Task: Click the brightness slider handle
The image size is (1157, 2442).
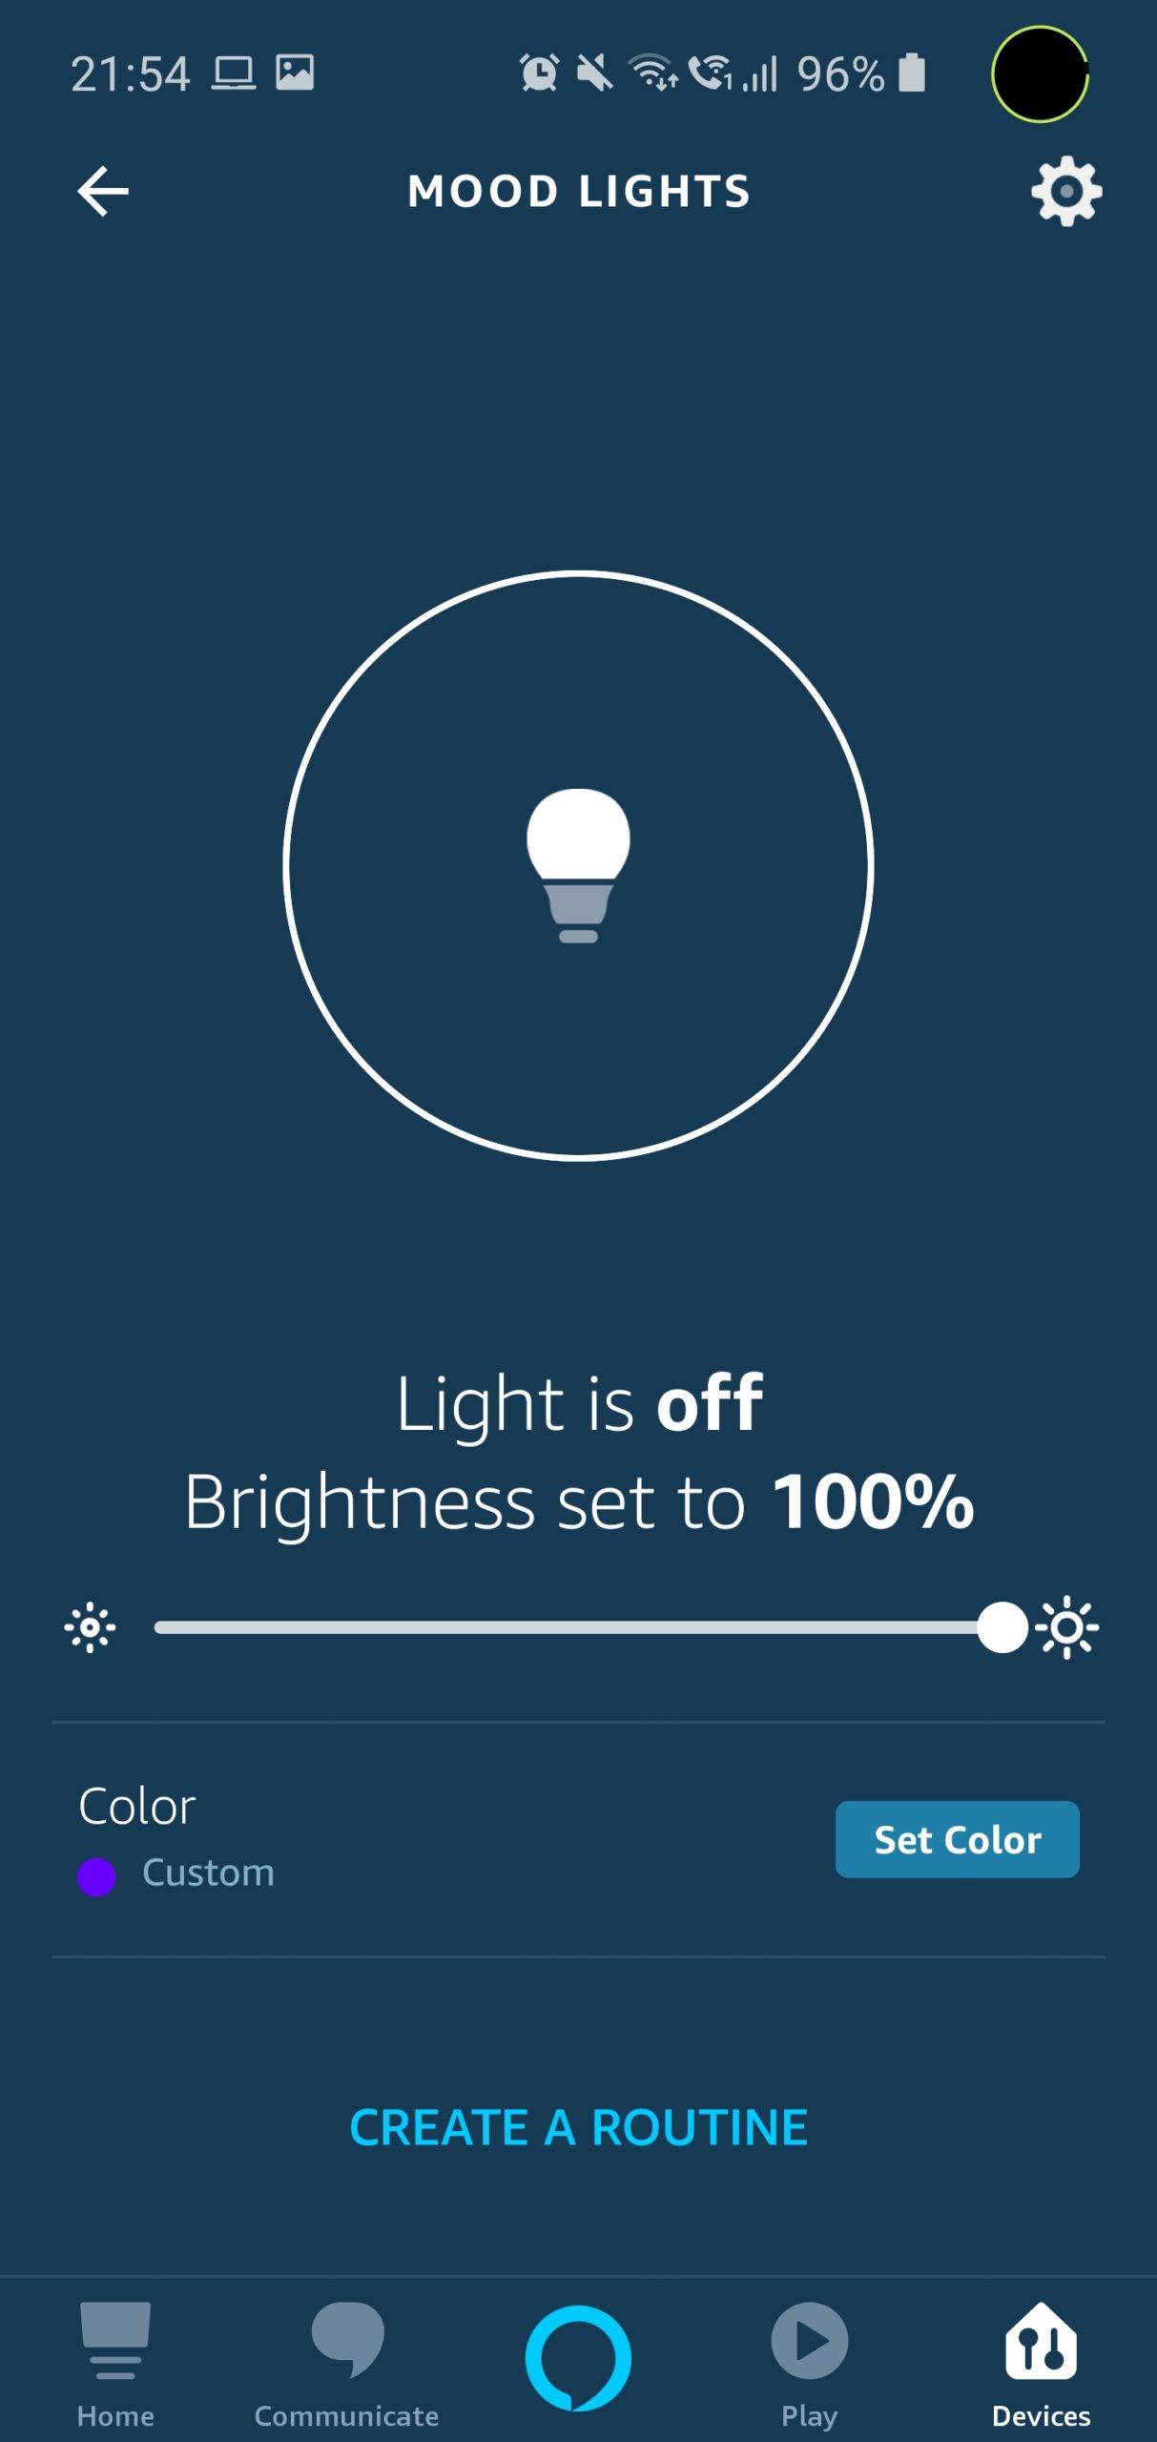Action: click(1002, 1627)
